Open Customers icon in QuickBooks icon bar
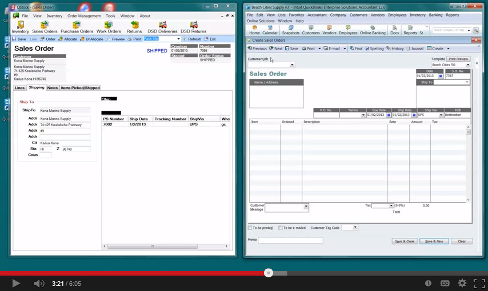The width and height of the screenshot is (488, 291). click(311, 30)
